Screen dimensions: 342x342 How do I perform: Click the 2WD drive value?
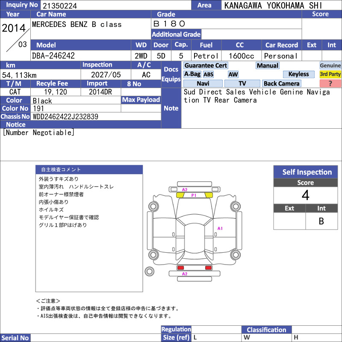(141, 56)
